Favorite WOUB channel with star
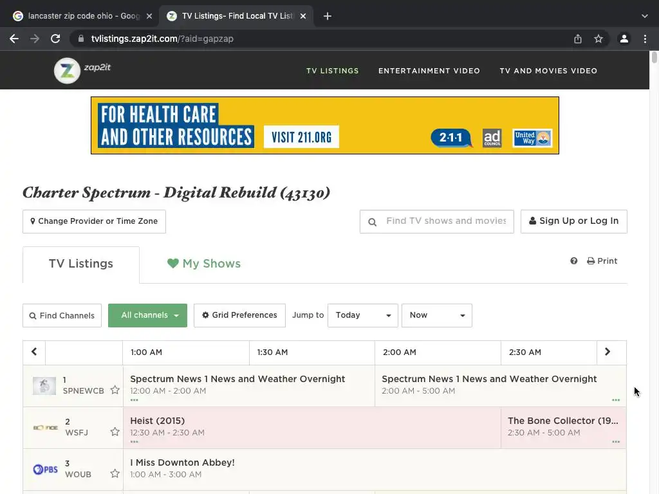The height and width of the screenshot is (494, 659). [x=115, y=473]
